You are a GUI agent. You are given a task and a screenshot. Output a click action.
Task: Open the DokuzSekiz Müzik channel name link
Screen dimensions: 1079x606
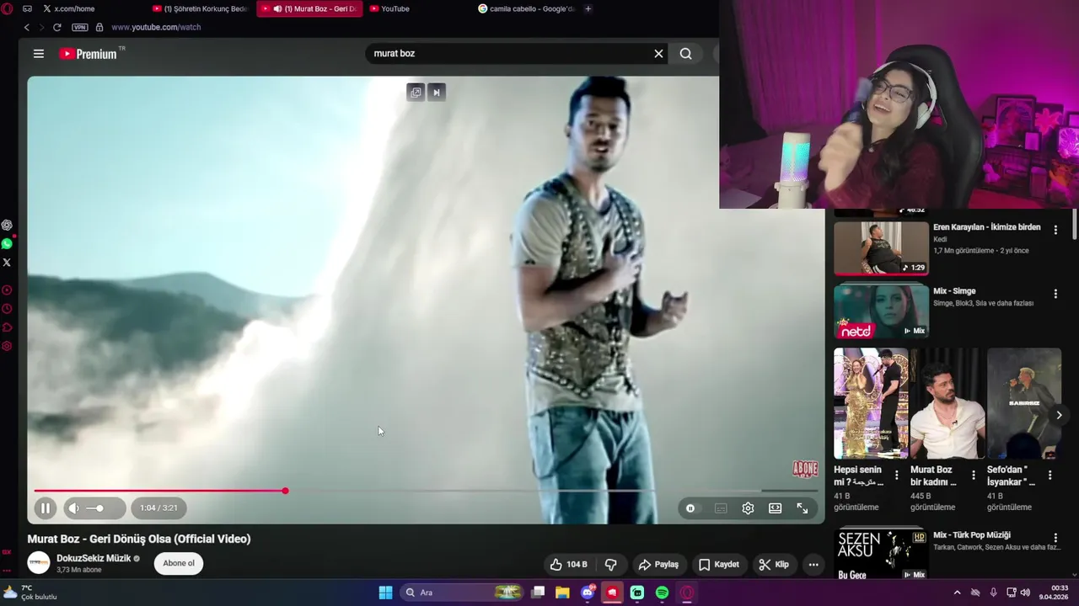coord(94,558)
